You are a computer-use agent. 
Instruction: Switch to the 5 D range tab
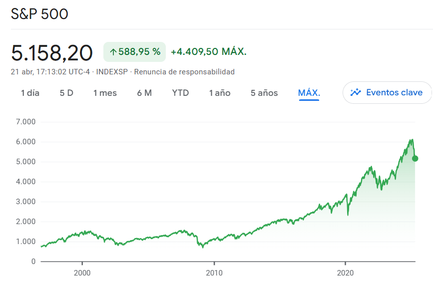click(66, 93)
